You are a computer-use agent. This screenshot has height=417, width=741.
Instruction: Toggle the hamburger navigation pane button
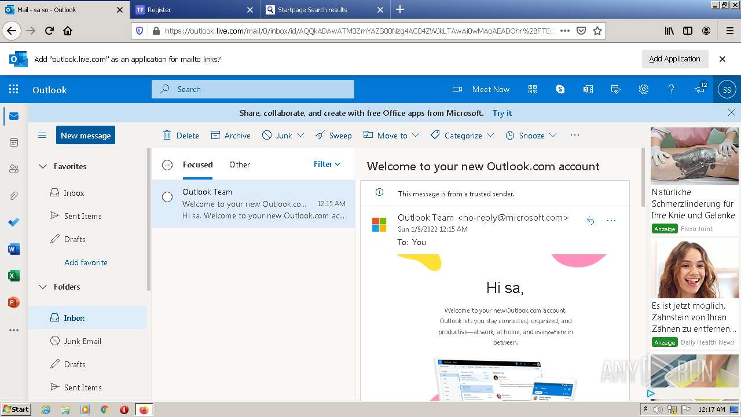click(x=42, y=136)
